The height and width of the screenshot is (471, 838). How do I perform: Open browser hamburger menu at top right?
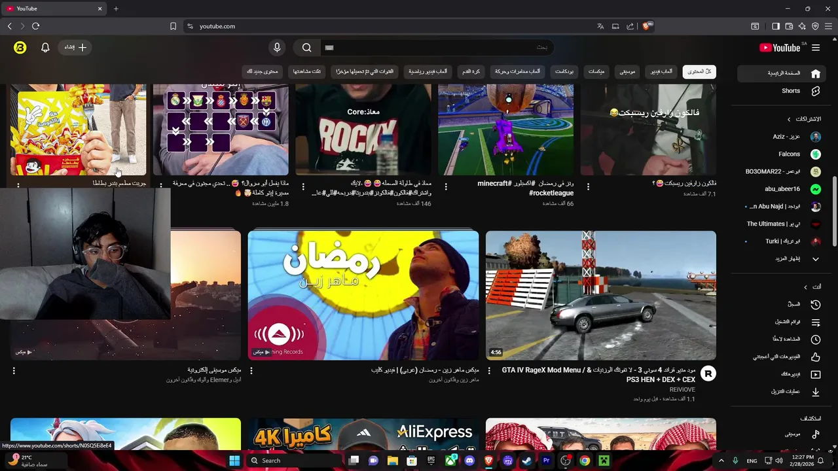pos(828,26)
